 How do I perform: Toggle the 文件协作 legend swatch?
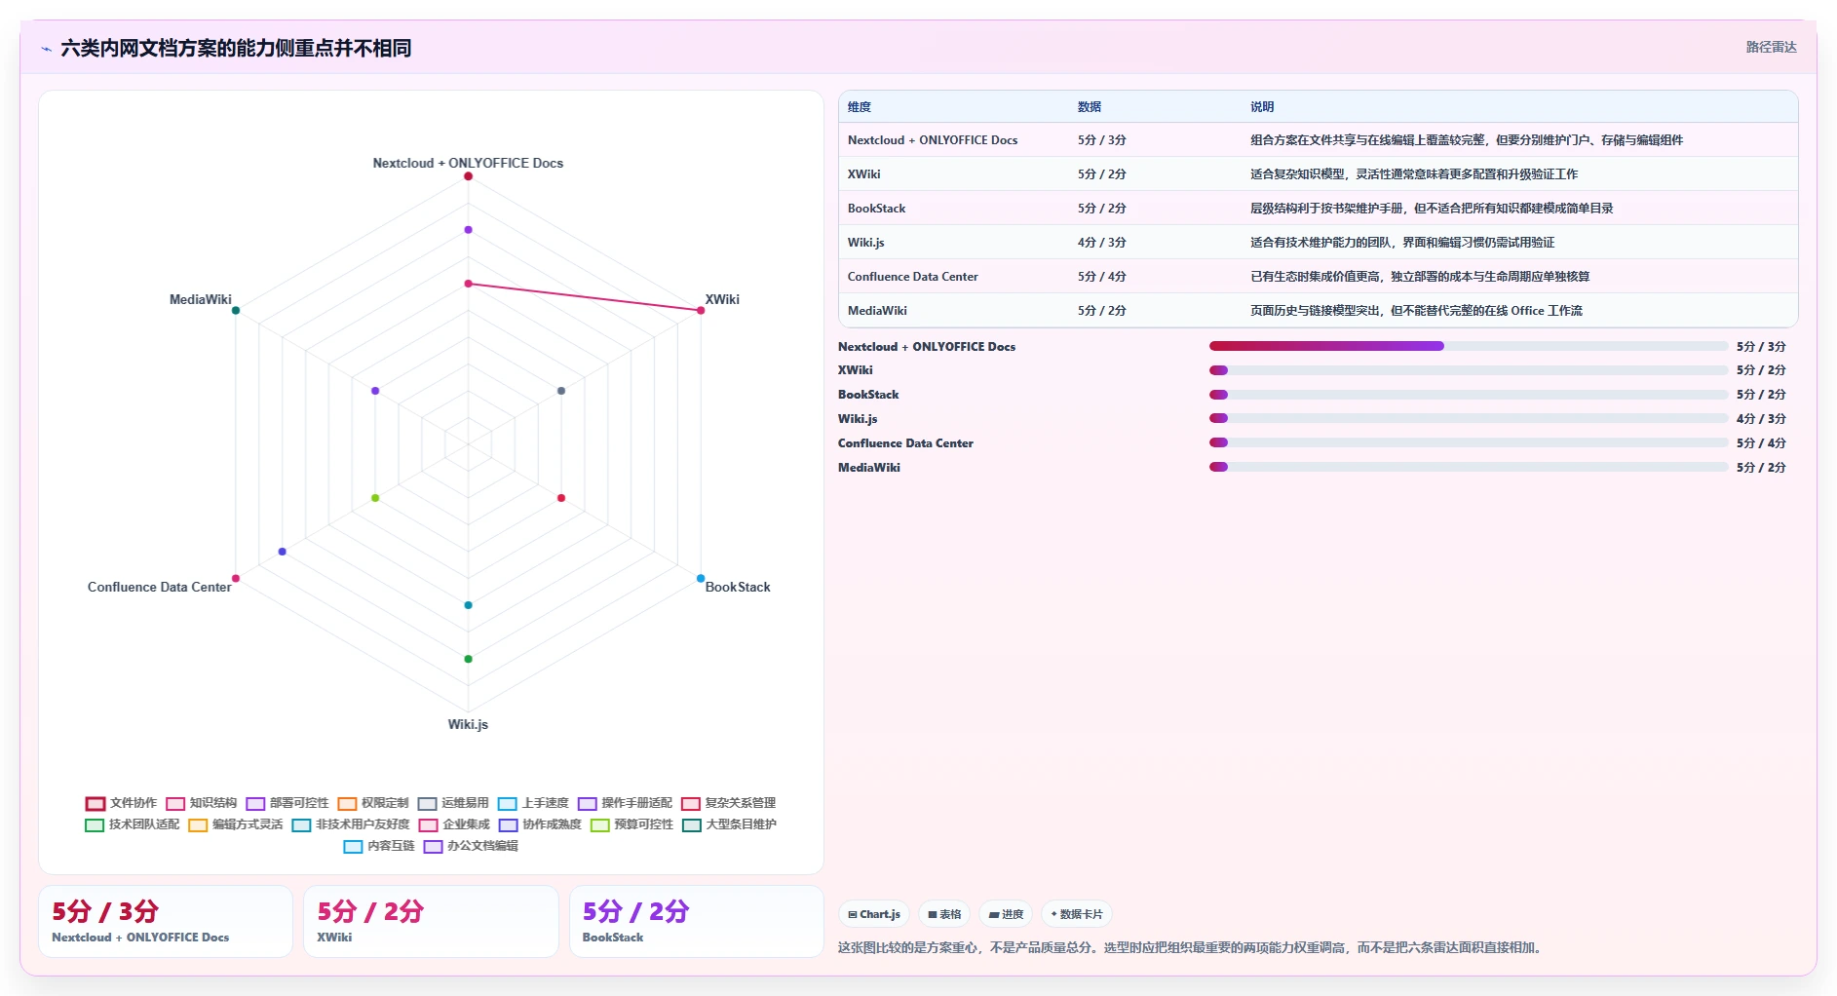[96, 803]
